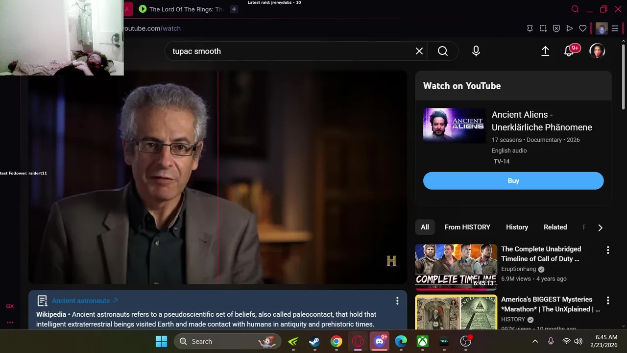Click America's Mysteries marathon thumbnail
This screenshot has height=353, width=627.
(456, 312)
